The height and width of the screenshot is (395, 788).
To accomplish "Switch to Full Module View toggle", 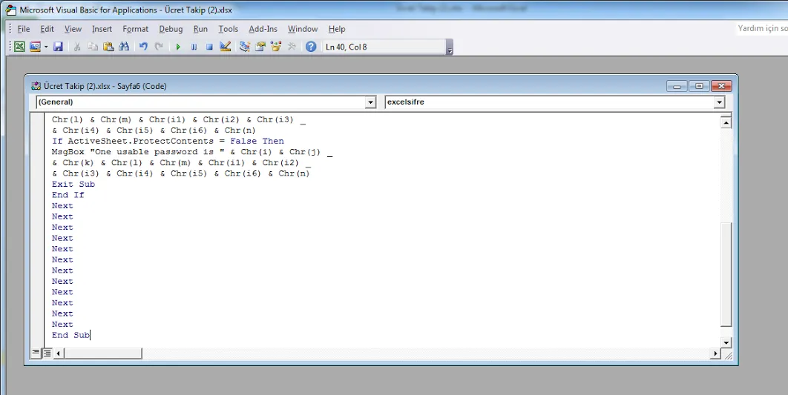I will [x=47, y=353].
